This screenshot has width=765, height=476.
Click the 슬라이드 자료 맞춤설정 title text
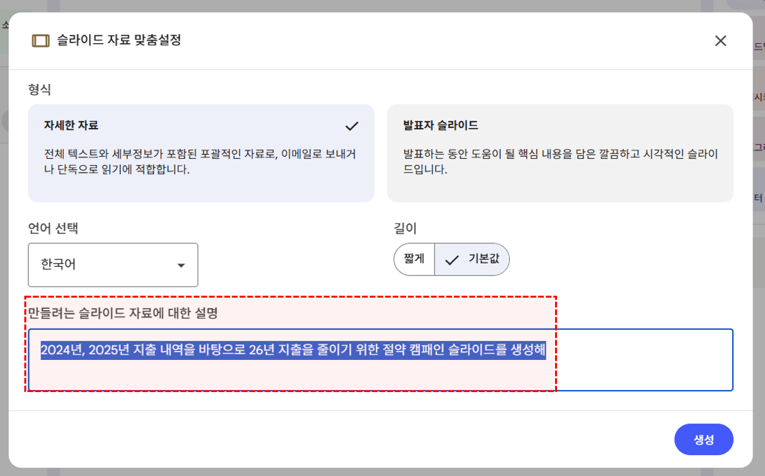[119, 41]
